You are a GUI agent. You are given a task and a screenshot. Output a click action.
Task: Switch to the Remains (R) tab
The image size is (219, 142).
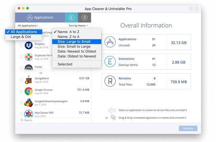pos(85,18)
